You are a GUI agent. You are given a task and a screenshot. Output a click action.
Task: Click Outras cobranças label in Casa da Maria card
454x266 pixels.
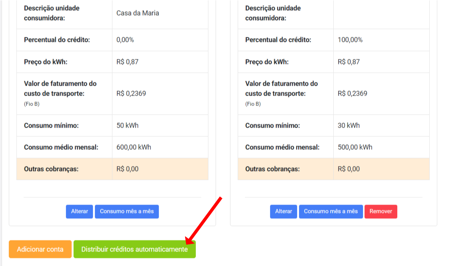51,169
